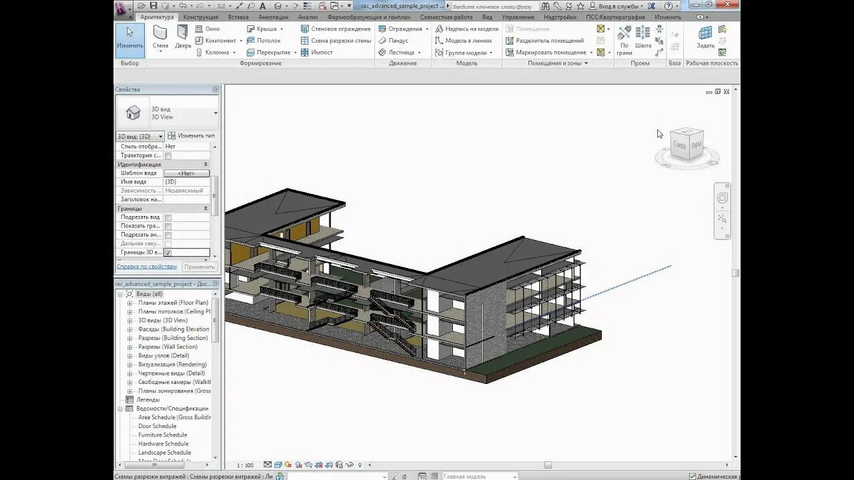Switch to the Вставка ribbon tab
This screenshot has width=854, height=480.
[x=238, y=17]
